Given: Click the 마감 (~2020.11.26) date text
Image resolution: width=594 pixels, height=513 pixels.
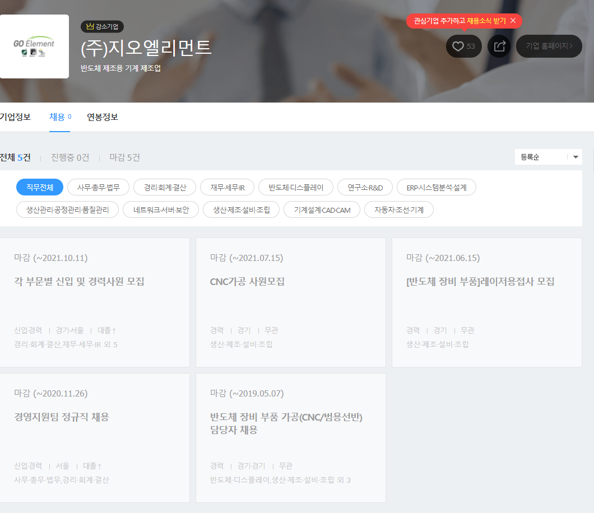Looking at the screenshot, I should [x=51, y=393].
